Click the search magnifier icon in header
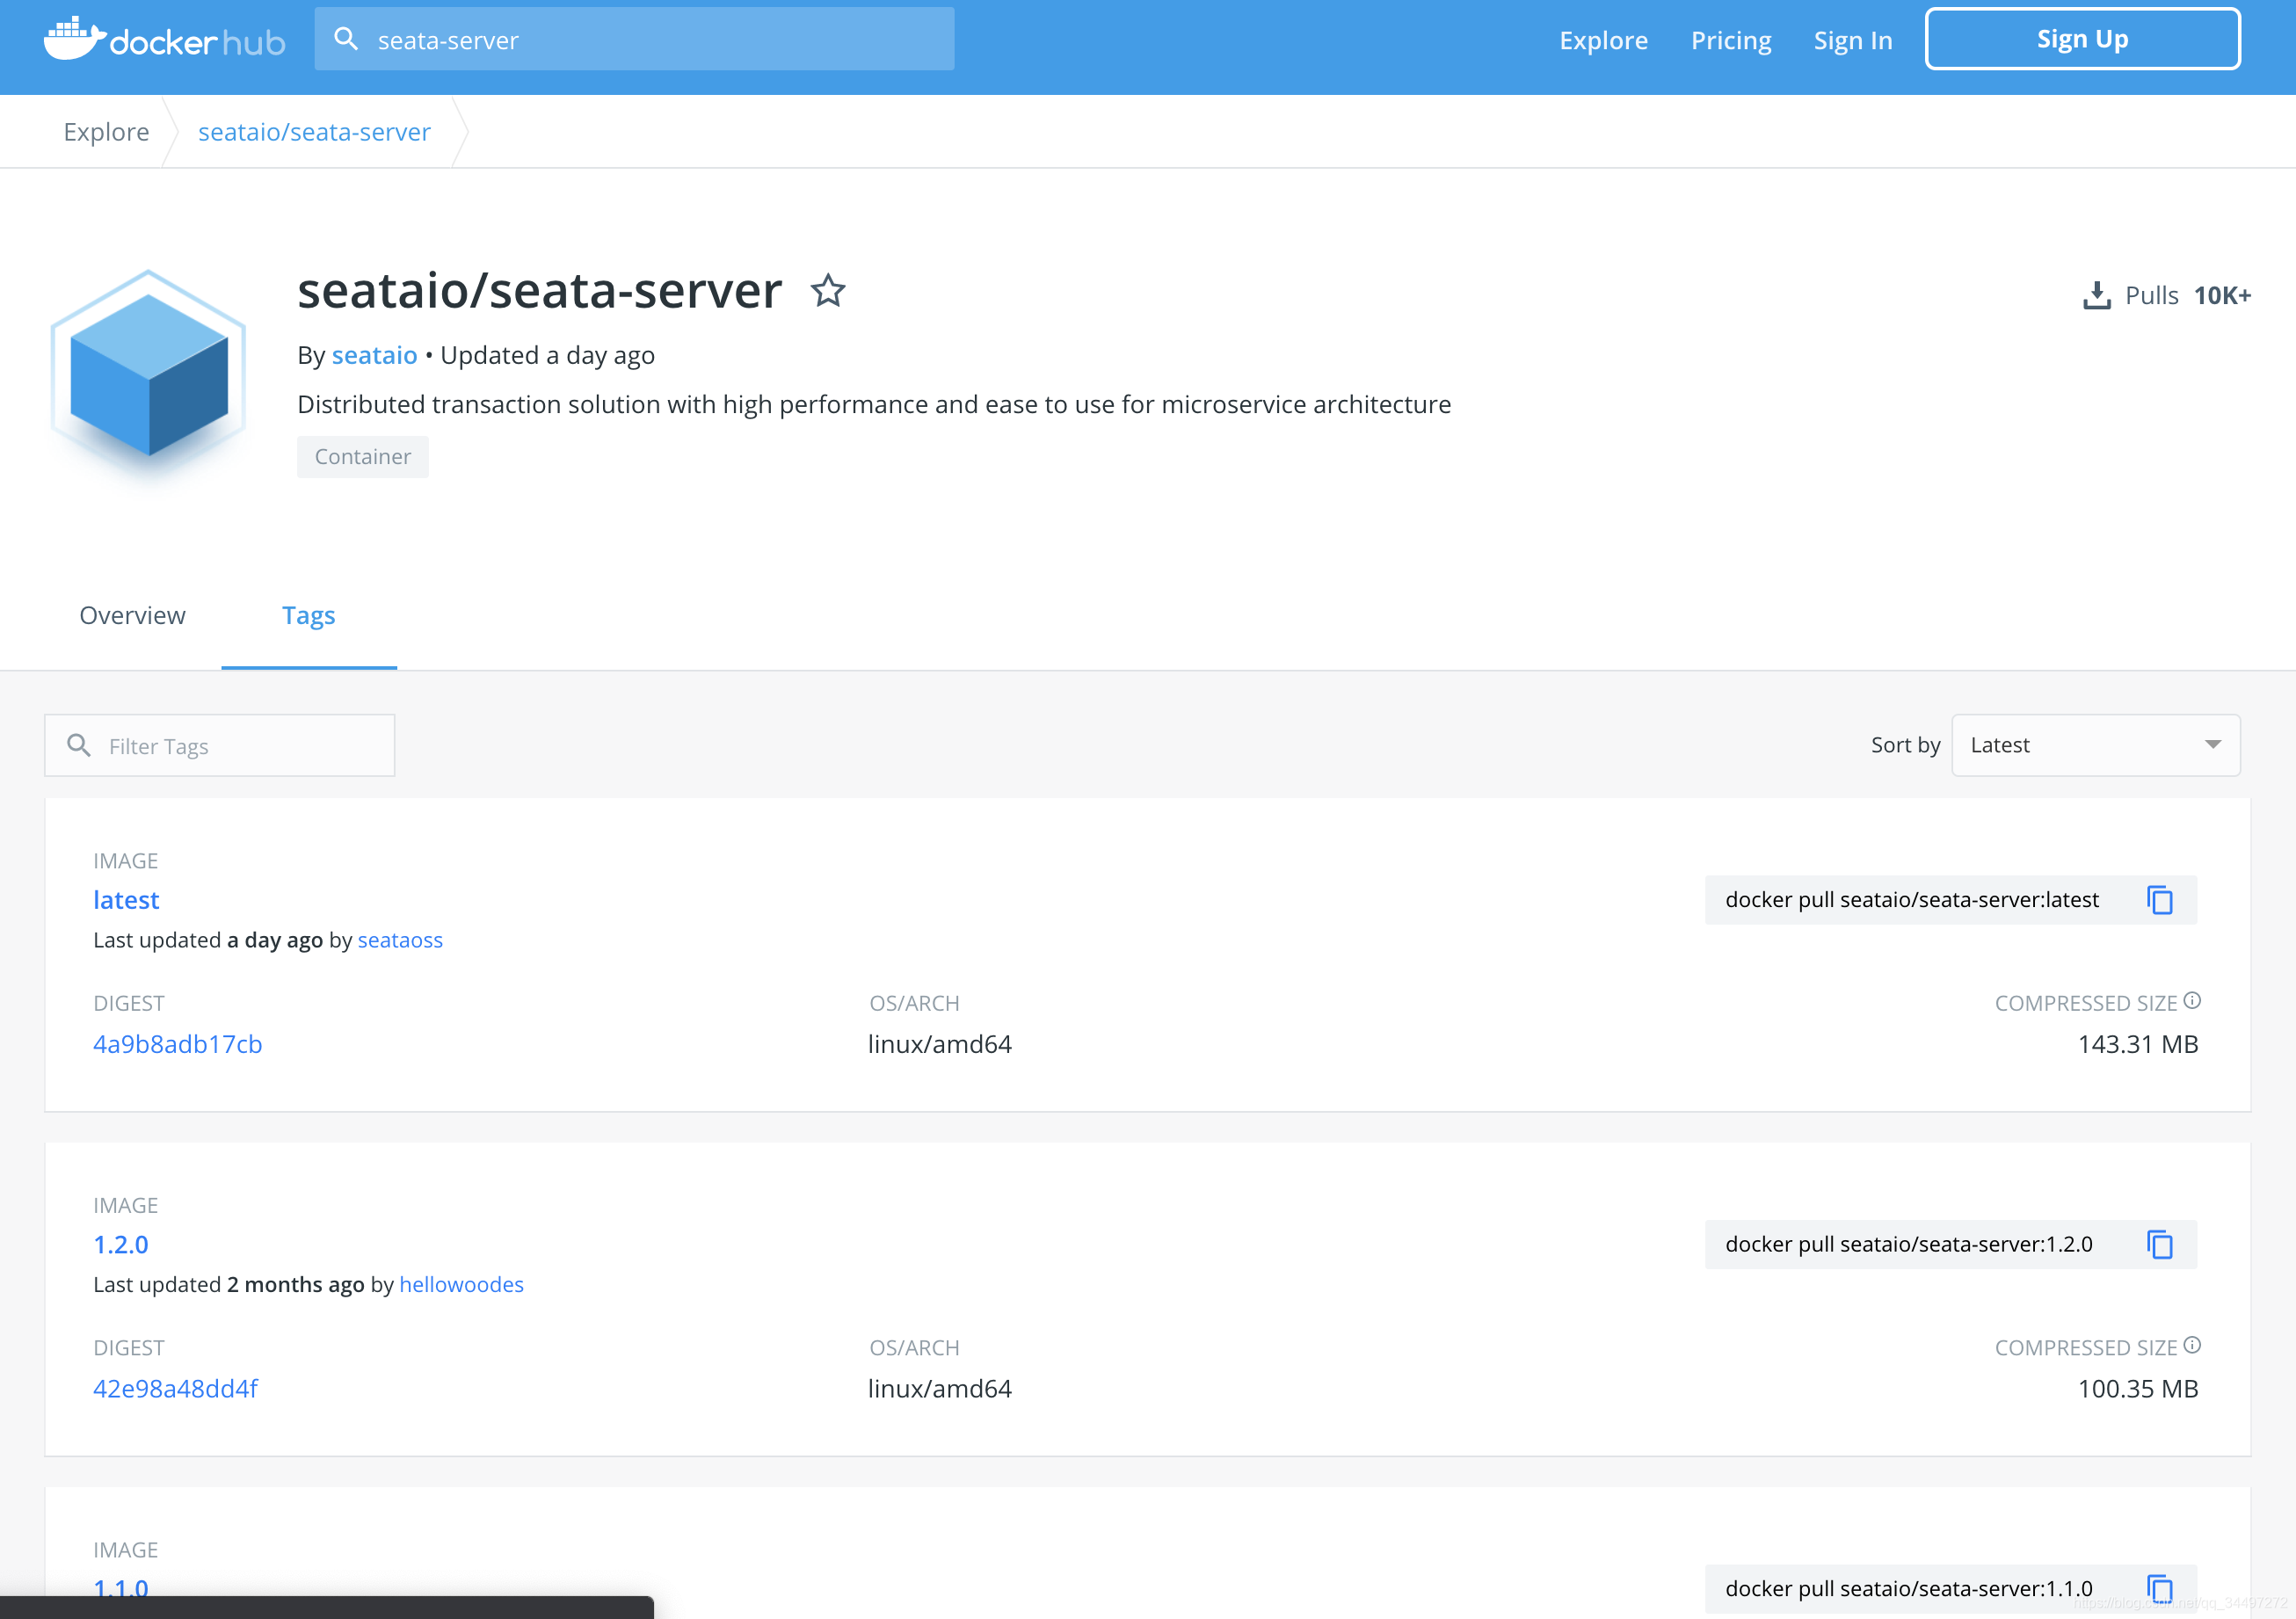2296x1619 pixels. pos(346,39)
